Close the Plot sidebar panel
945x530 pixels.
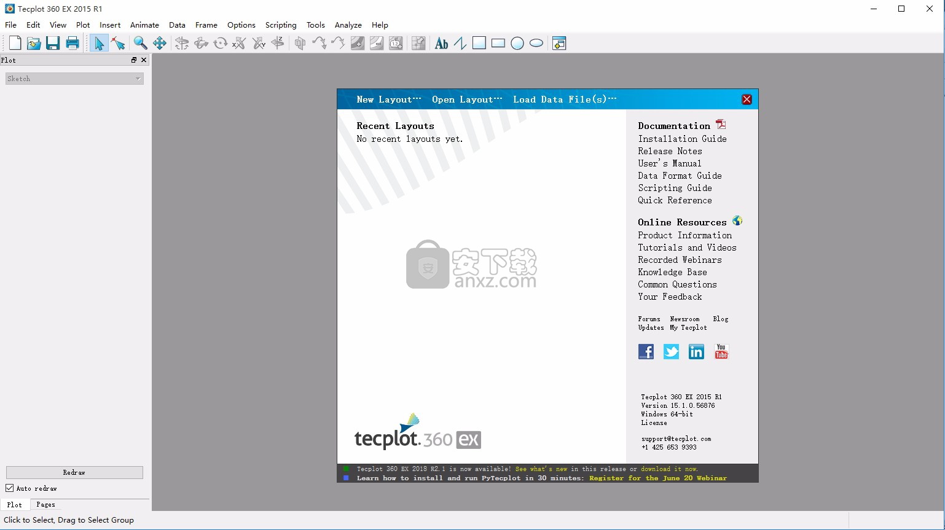tap(144, 60)
